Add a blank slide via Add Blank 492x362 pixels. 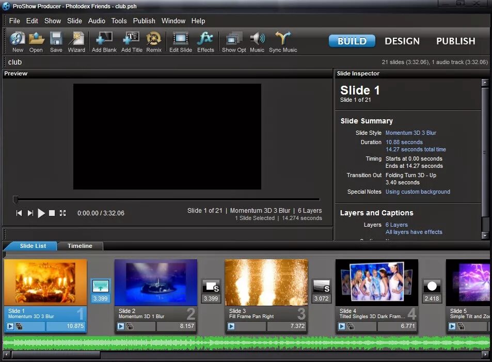click(x=104, y=42)
